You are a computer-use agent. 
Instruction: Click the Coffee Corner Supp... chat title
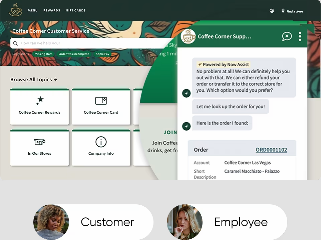click(x=224, y=37)
